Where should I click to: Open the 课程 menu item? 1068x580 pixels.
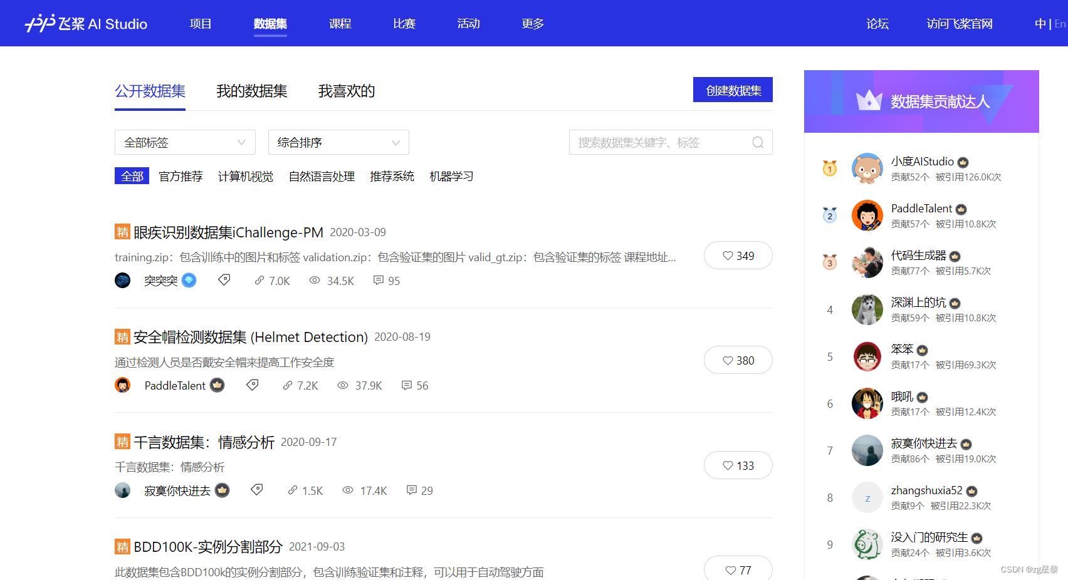coord(340,23)
